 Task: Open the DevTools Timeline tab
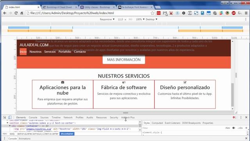(56, 117)
